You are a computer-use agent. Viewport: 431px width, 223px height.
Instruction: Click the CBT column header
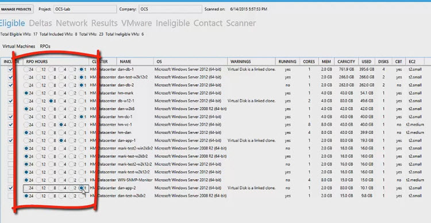click(x=399, y=61)
